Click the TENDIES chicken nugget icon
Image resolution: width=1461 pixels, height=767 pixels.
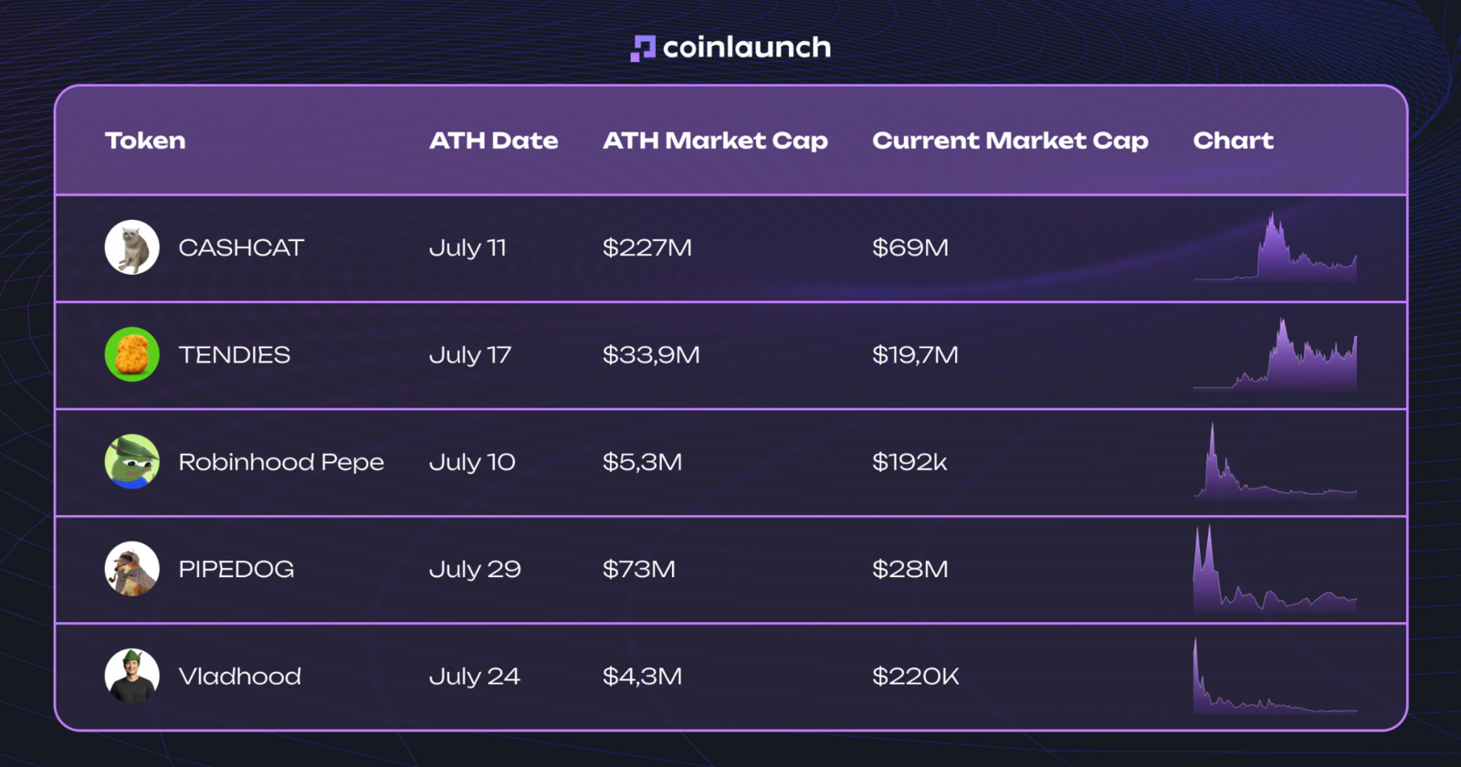point(132,354)
